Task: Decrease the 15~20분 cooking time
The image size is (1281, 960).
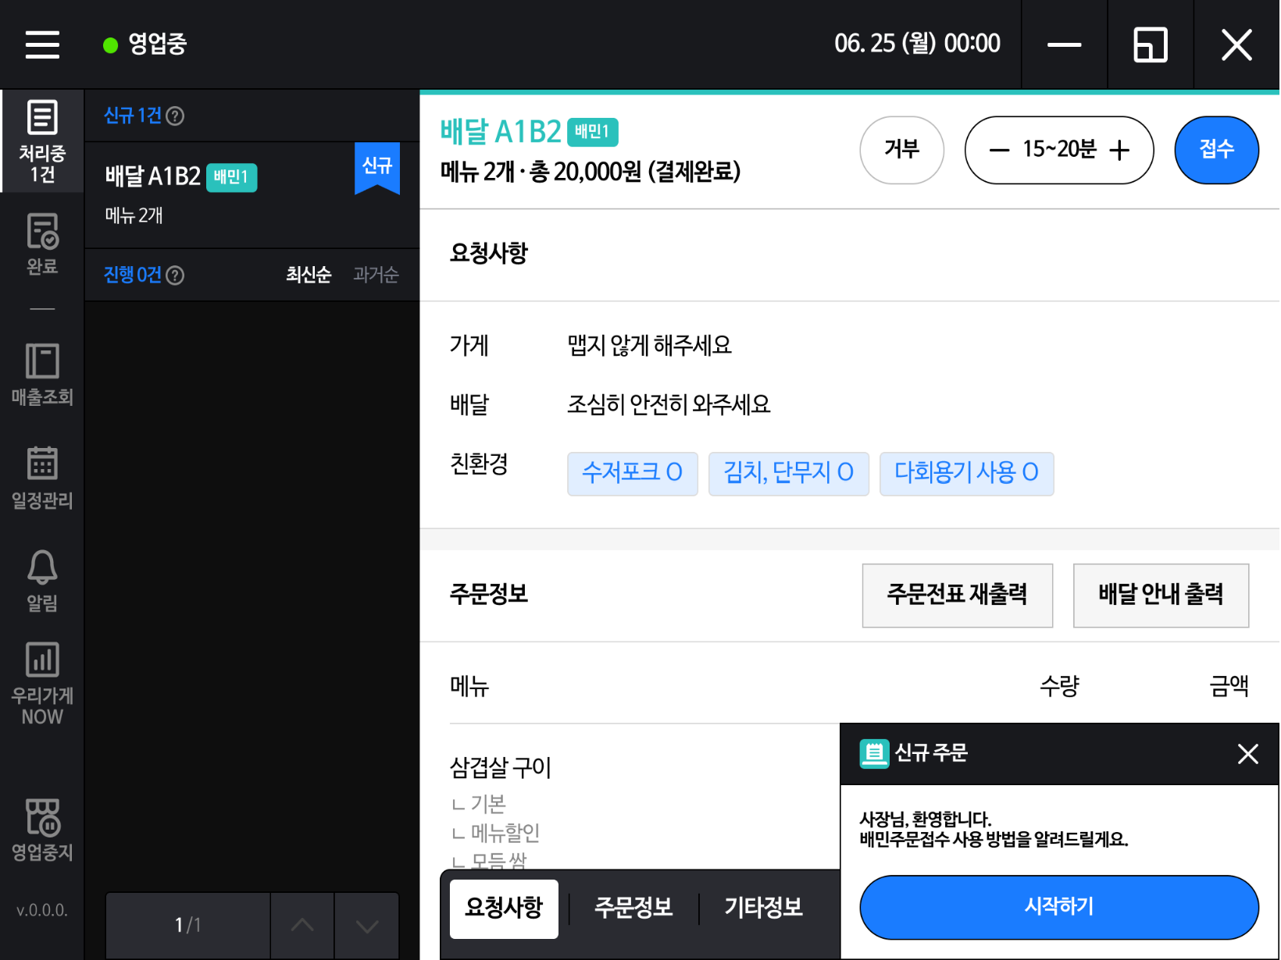Action: (x=999, y=150)
